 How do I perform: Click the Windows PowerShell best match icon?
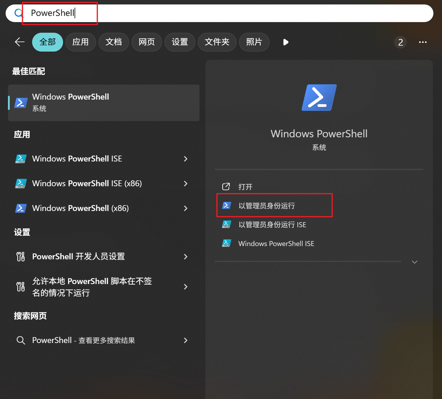click(x=21, y=103)
